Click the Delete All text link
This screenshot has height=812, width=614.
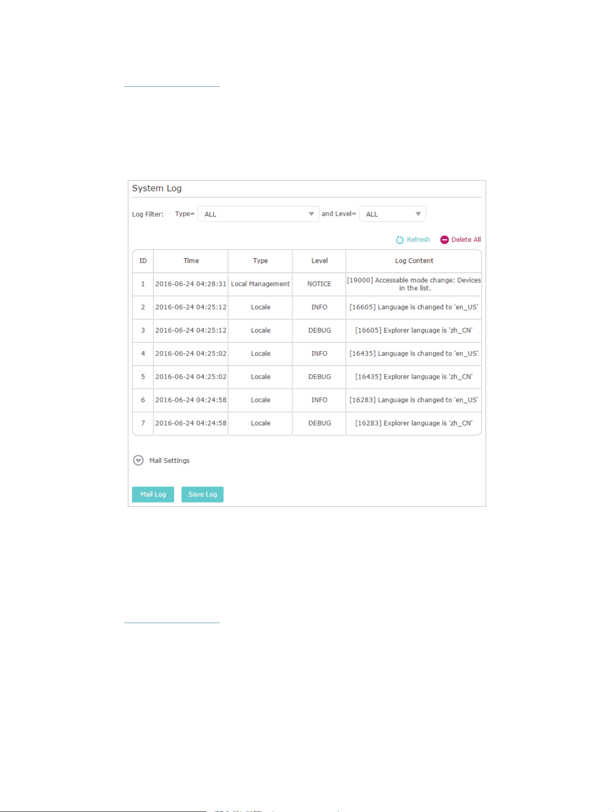tap(466, 239)
